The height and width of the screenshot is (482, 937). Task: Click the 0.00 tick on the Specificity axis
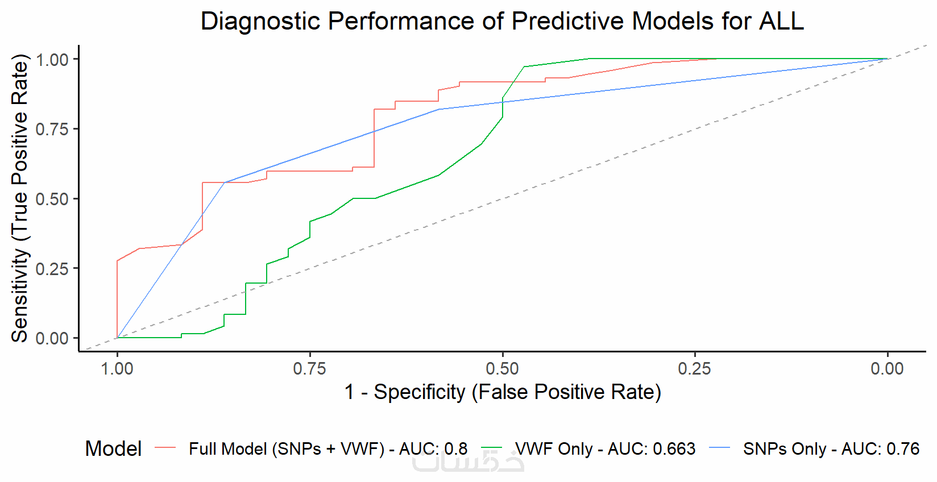pyautogui.click(x=887, y=369)
